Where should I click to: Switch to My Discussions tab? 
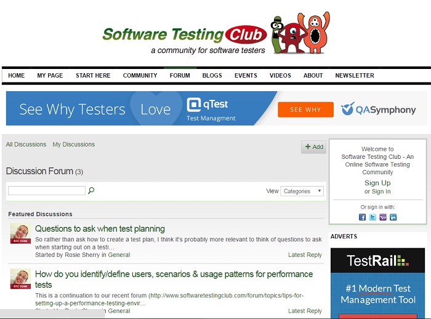coord(73,145)
